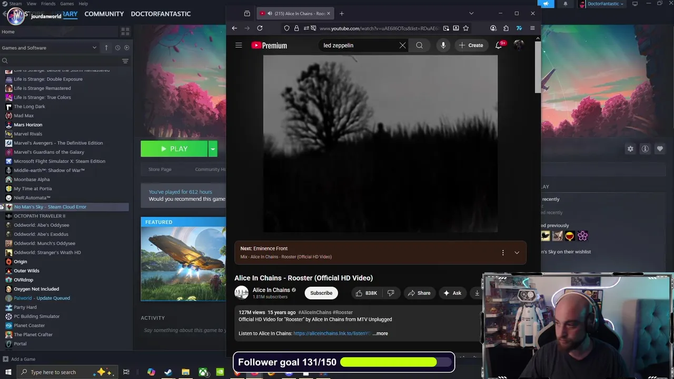Open File Explorer from the taskbar
This screenshot has width=674, height=379.
(x=185, y=372)
